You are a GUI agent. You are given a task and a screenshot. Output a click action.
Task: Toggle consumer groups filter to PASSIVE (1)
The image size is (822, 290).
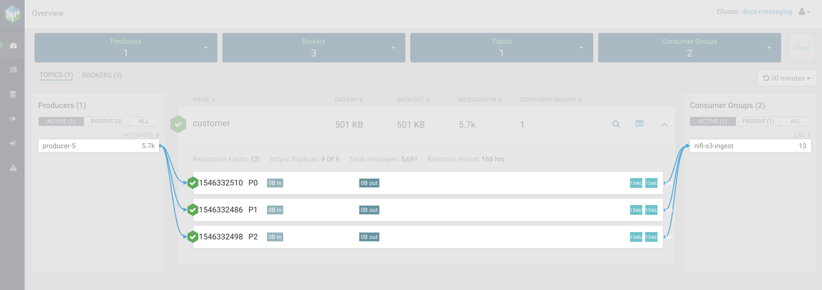pyautogui.click(x=758, y=121)
